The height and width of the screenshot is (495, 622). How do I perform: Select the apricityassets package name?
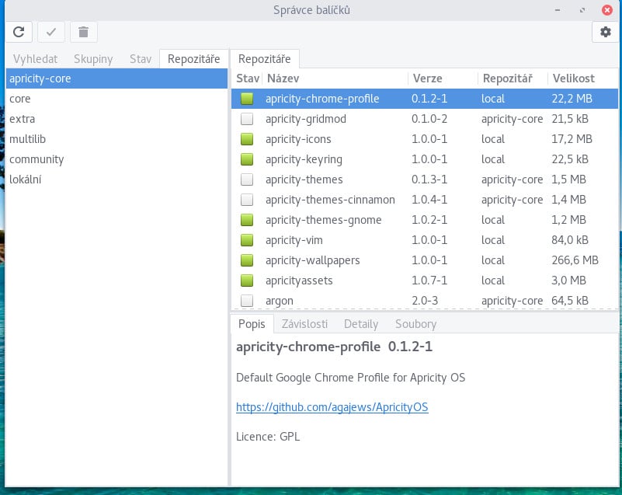pos(299,281)
